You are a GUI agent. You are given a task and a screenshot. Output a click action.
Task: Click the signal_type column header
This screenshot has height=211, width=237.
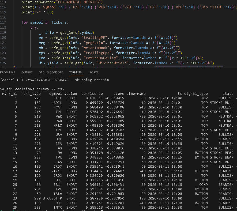pos(196,94)
